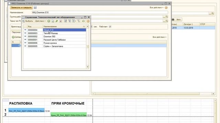
Task: Click the Дата(дог.) column header
Action: [x=191, y=24]
